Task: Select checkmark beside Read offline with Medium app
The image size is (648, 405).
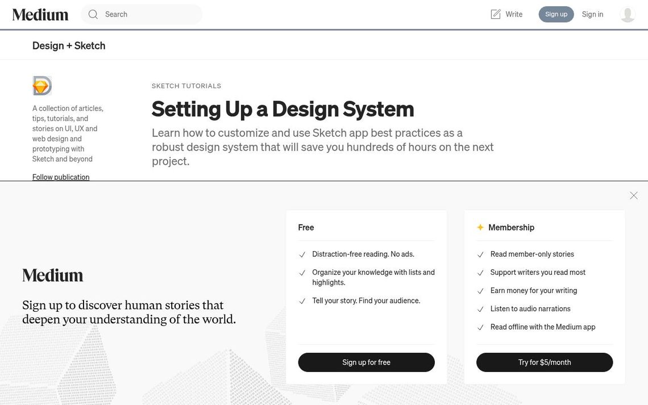Action: tap(480, 327)
